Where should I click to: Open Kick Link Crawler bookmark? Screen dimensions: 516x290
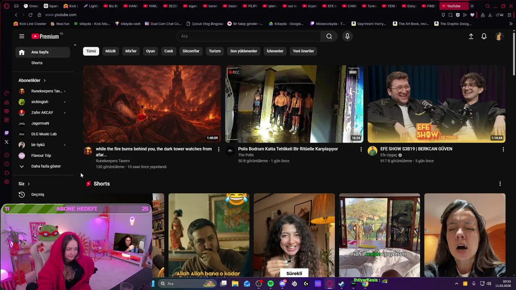tap(30, 24)
